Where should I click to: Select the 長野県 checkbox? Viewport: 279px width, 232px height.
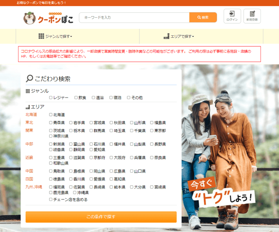point(152,144)
